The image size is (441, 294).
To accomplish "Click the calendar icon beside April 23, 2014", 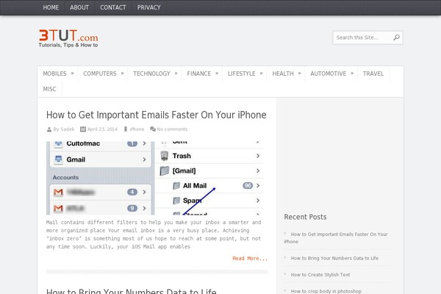I will click(83, 129).
